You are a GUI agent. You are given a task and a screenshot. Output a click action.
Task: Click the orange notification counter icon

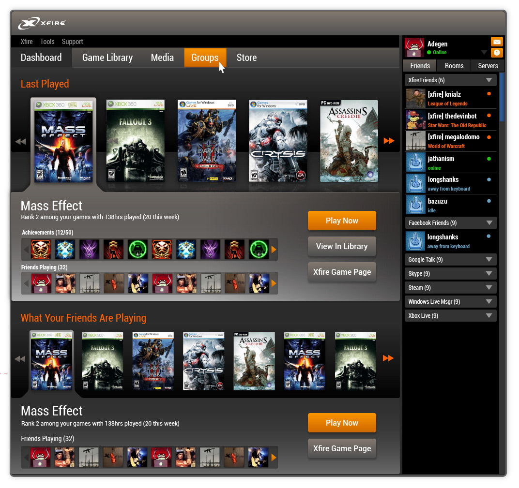(x=497, y=53)
